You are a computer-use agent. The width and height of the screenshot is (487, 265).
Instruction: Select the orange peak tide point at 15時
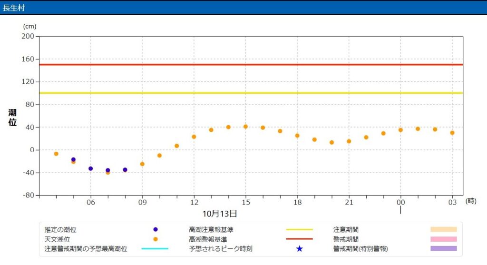tap(246, 127)
